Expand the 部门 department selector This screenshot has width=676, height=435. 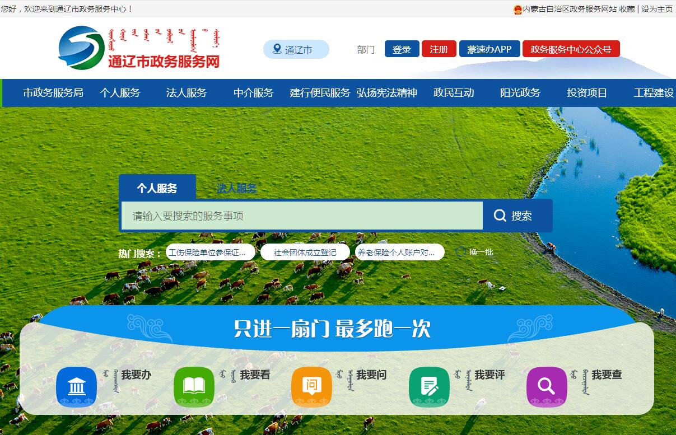click(366, 49)
